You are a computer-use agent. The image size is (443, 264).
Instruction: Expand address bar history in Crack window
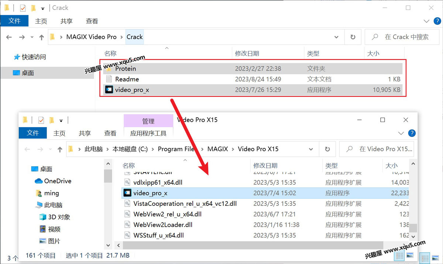click(336, 37)
